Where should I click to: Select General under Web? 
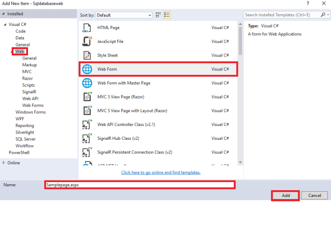(30, 58)
